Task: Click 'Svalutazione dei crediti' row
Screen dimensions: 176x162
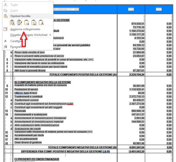Action: point(28,129)
